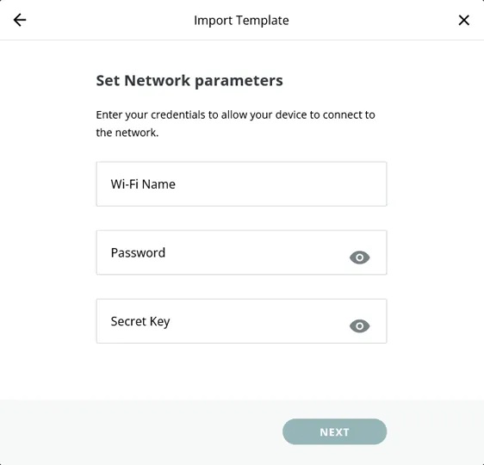Click 'the network.' line of the description
The image size is (484, 465).
coord(127,133)
